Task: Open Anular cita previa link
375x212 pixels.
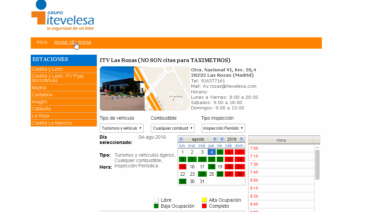Action: (73, 42)
